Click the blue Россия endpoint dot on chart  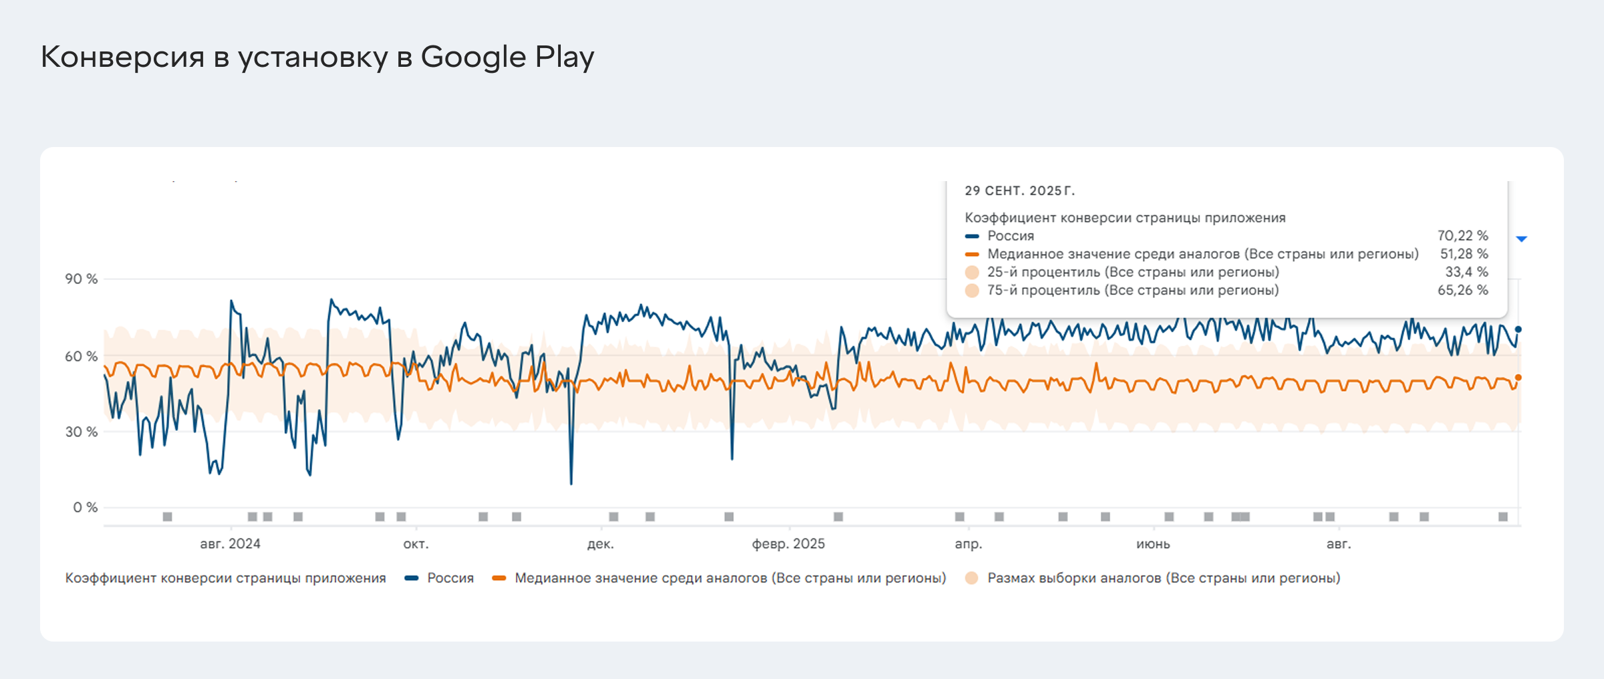1518,329
